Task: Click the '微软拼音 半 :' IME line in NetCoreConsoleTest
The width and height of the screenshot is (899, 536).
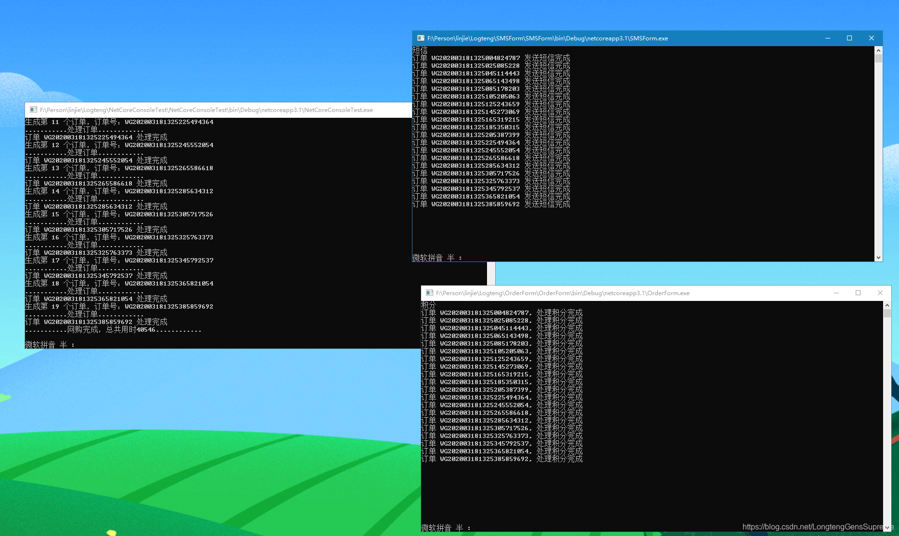Action: [x=50, y=345]
